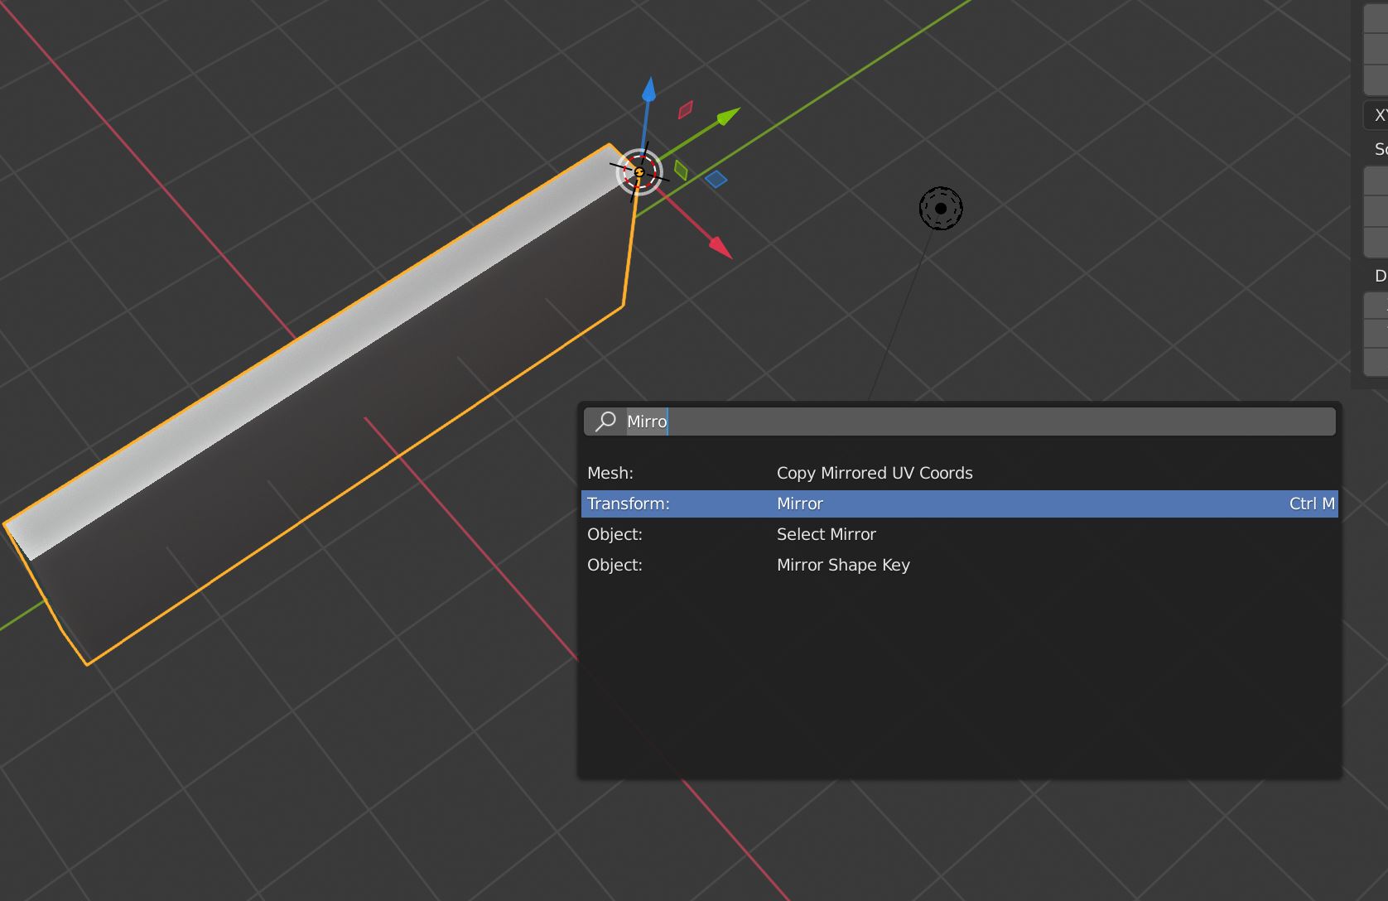Click the 'Transform:' category label

628,503
